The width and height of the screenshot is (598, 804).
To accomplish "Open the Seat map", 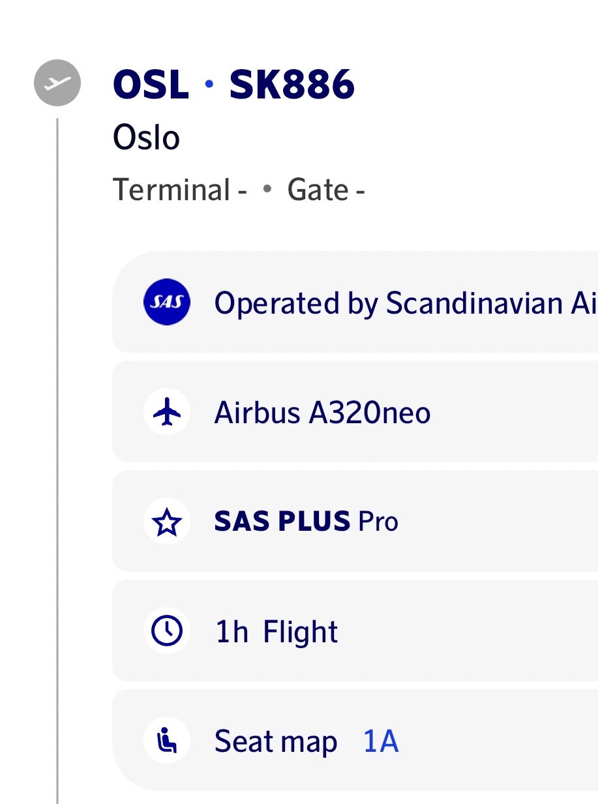I will pyautogui.click(x=275, y=741).
